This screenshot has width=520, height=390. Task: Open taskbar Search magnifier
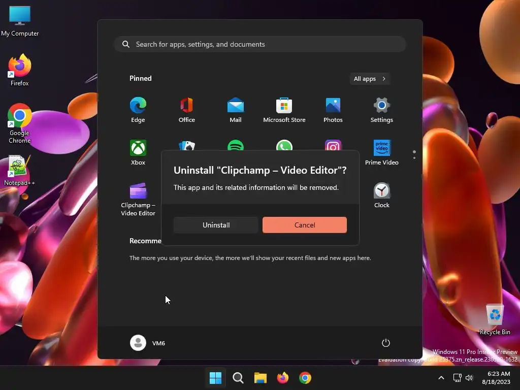238,378
